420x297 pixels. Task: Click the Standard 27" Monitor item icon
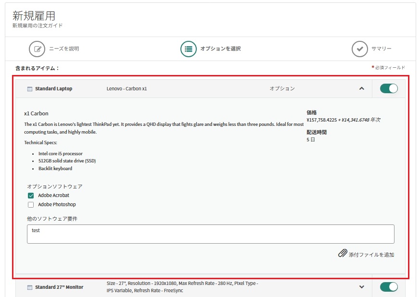(x=30, y=287)
